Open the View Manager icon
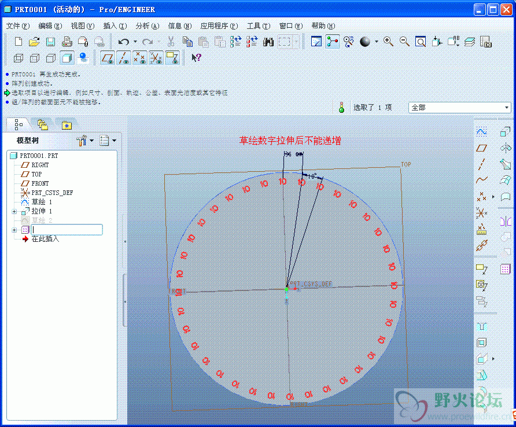516x427 pixels. pos(486,42)
